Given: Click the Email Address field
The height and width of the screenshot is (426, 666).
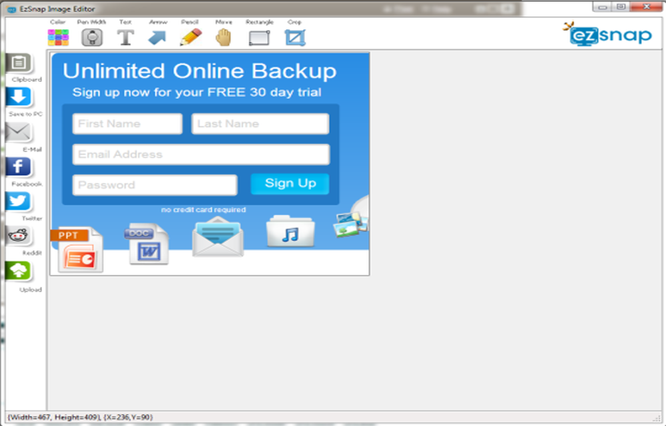Looking at the screenshot, I should point(200,154).
